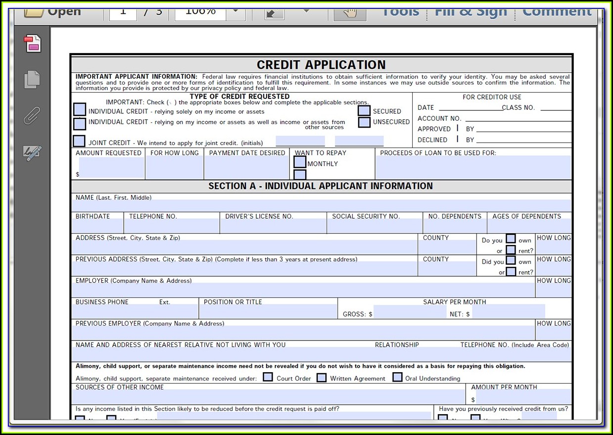Check the Joint Credit box
This screenshot has height=435, width=613.
click(x=79, y=142)
